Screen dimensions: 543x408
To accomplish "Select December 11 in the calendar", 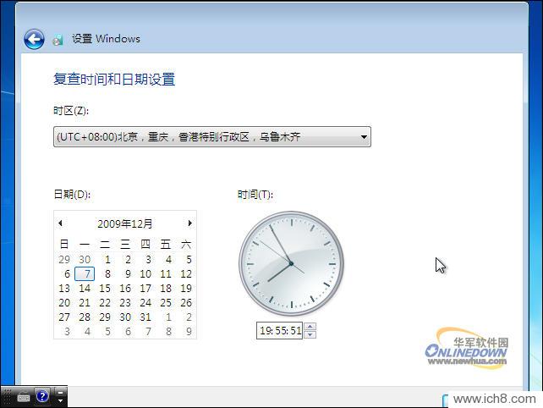I will pyautogui.click(x=166, y=274).
